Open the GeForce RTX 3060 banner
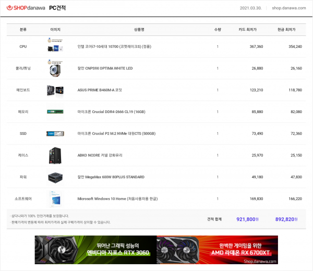The width and height of the screenshot is (313, 271). [95, 250]
